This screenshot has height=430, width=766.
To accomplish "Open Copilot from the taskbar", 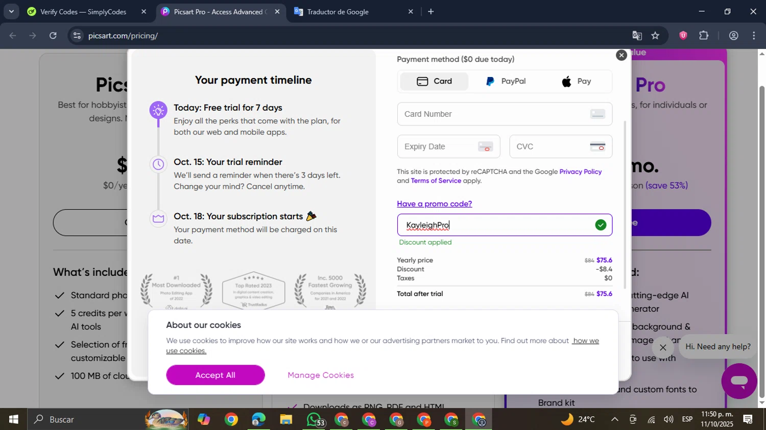I will [204, 419].
